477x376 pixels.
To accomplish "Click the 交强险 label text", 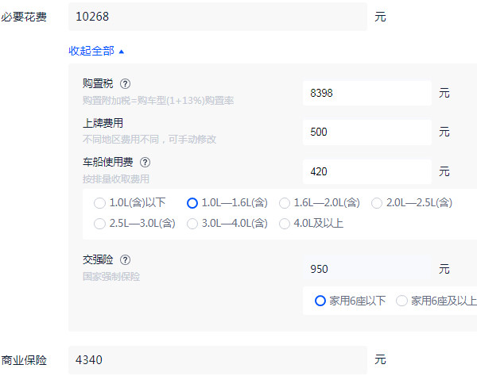I will 98,259.
